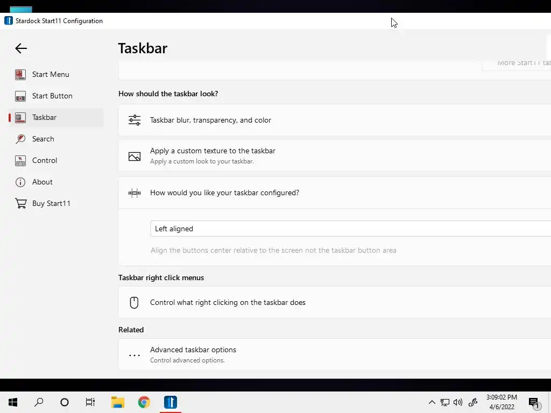The image size is (551, 413).
Task: Open network status in system tray
Action: 445,402
